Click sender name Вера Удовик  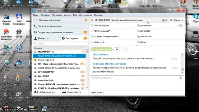point(100,55)
